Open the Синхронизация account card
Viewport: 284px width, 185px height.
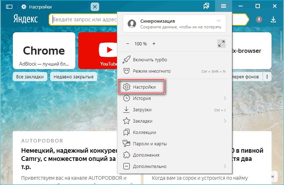tap(175, 24)
